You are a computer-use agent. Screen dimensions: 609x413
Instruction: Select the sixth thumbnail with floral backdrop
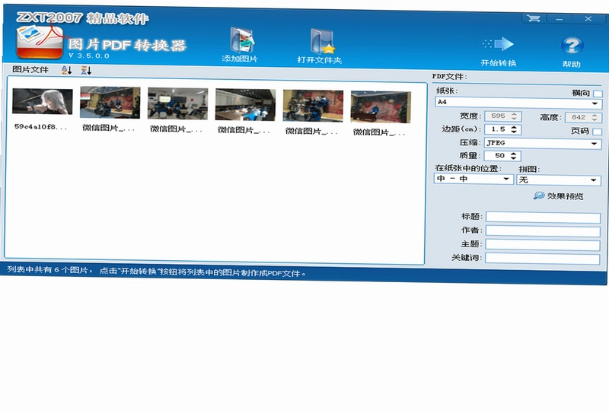point(381,107)
